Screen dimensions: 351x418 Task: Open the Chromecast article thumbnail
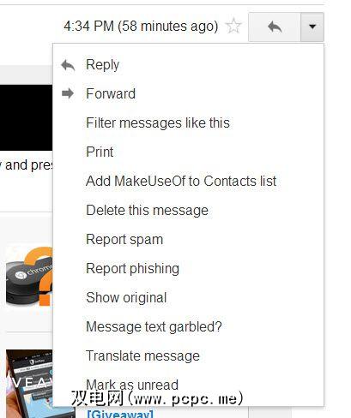[29, 276]
